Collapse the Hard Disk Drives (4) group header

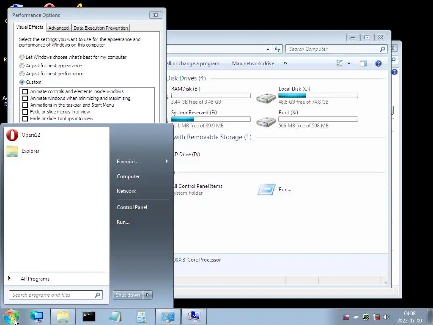pos(186,78)
